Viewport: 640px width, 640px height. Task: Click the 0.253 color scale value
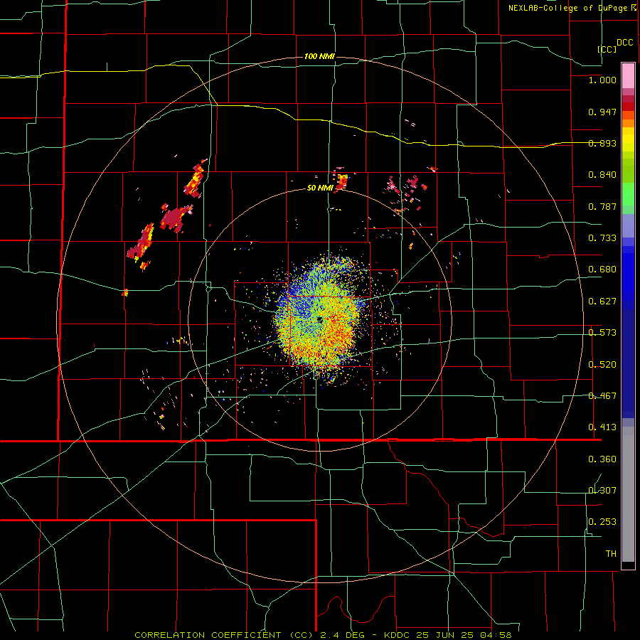pos(602,522)
